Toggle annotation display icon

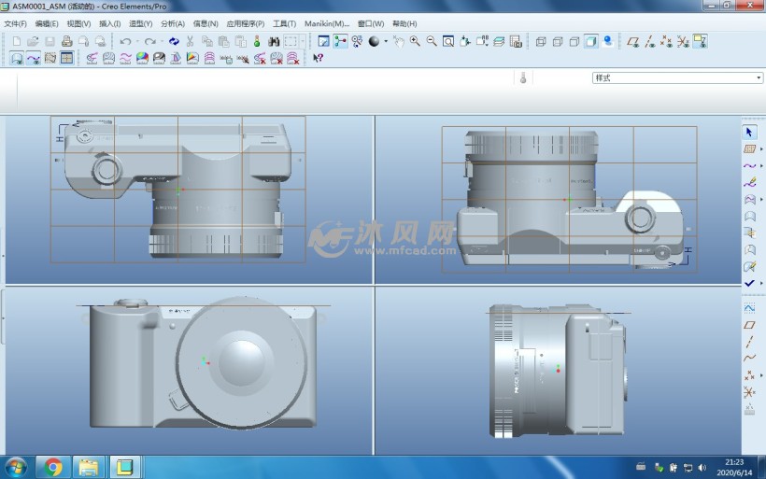[700, 41]
